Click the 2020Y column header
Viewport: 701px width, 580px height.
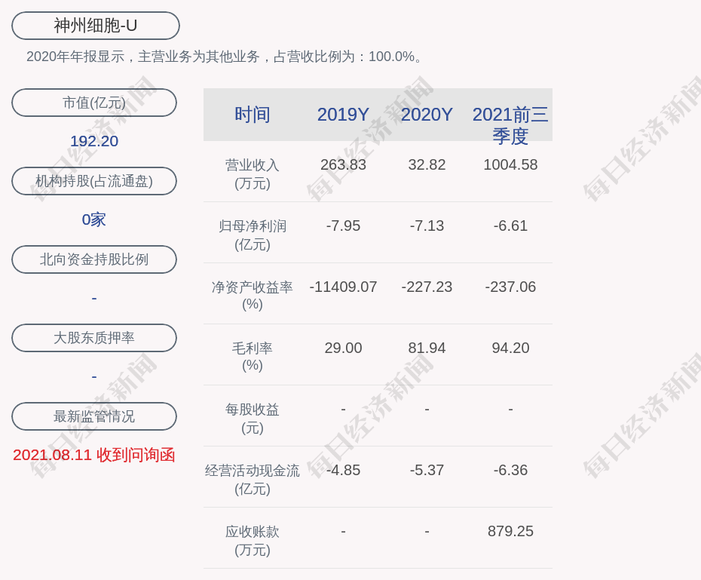coord(427,115)
